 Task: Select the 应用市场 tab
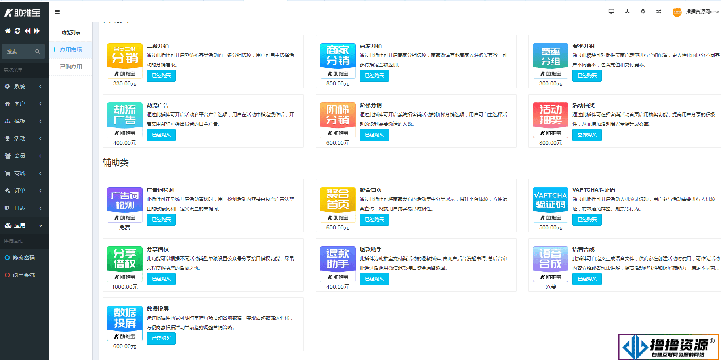click(x=71, y=50)
